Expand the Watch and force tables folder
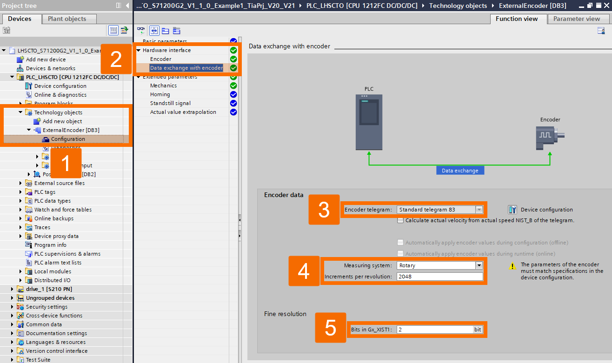The width and height of the screenshot is (612, 363). tap(20, 210)
